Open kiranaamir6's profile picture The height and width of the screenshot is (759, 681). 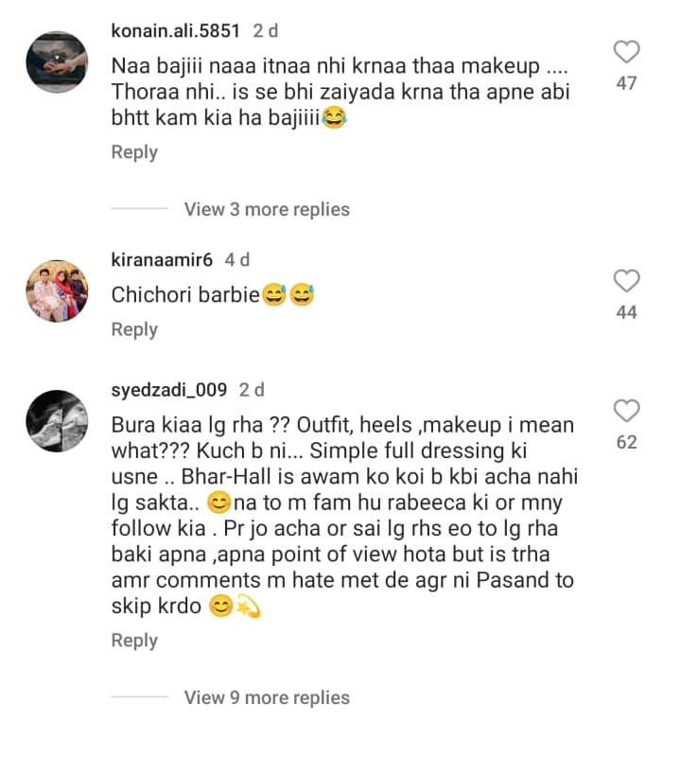57,291
